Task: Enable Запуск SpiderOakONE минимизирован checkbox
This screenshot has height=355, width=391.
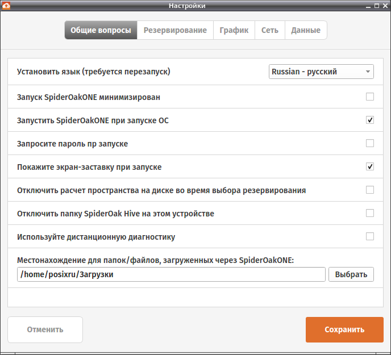Action: coord(370,97)
